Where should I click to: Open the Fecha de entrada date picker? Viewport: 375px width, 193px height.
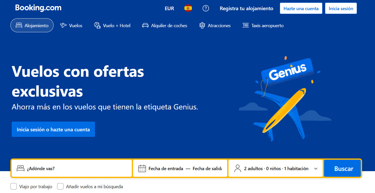coord(166,169)
